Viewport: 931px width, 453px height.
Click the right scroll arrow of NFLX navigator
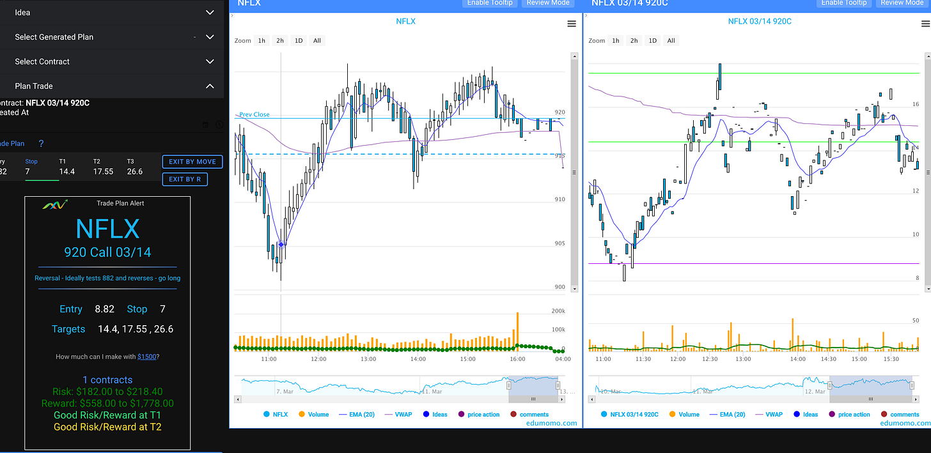pos(562,399)
